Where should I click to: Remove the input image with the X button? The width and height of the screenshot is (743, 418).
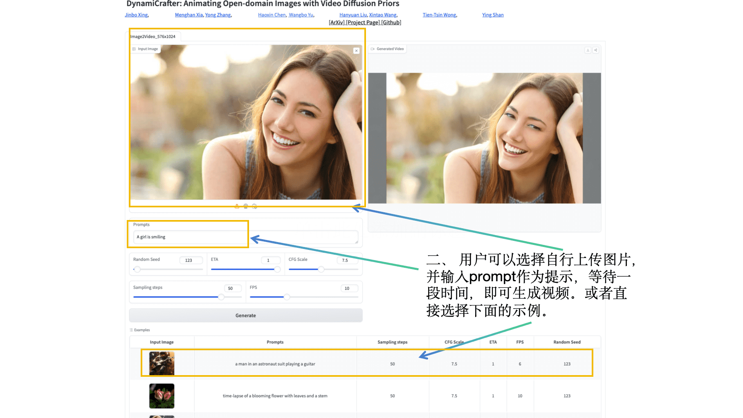tap(356, 51)
